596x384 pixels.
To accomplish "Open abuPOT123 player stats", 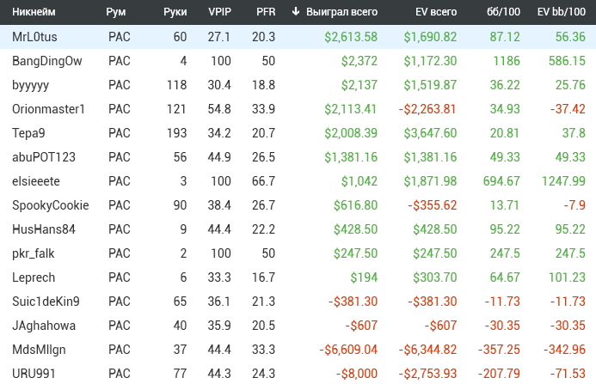I will [44, 157].
